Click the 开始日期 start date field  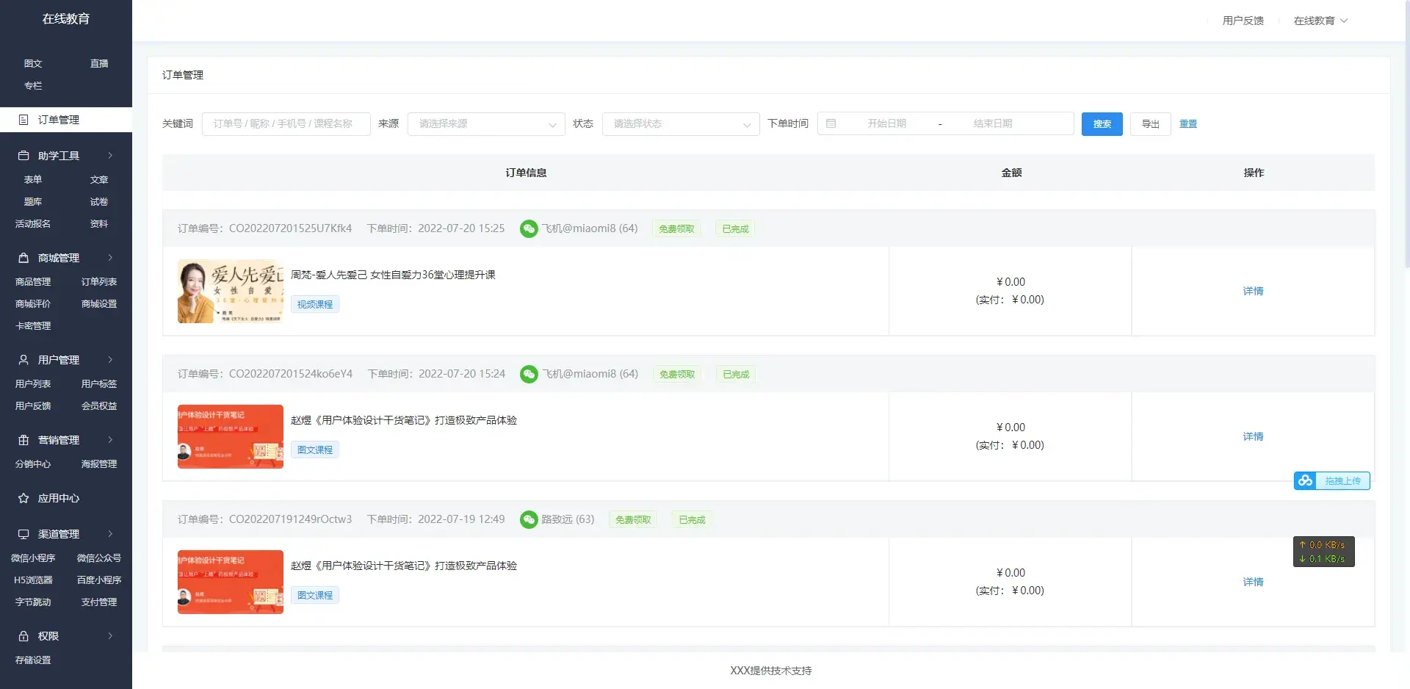(886, 123)
